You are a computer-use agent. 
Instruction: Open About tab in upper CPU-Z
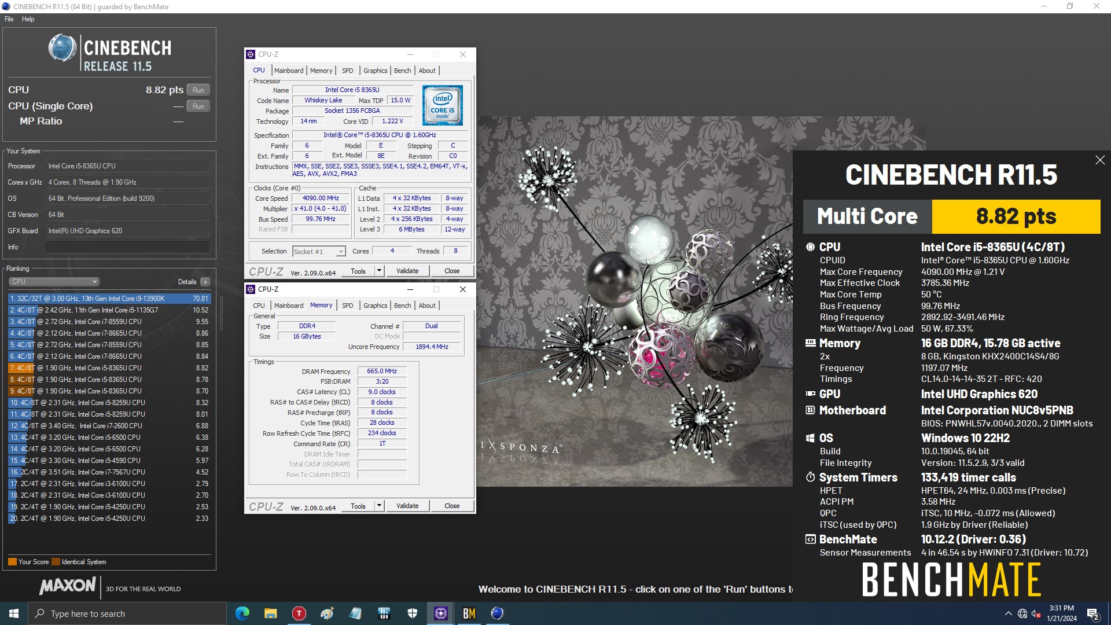click(427, 71)
